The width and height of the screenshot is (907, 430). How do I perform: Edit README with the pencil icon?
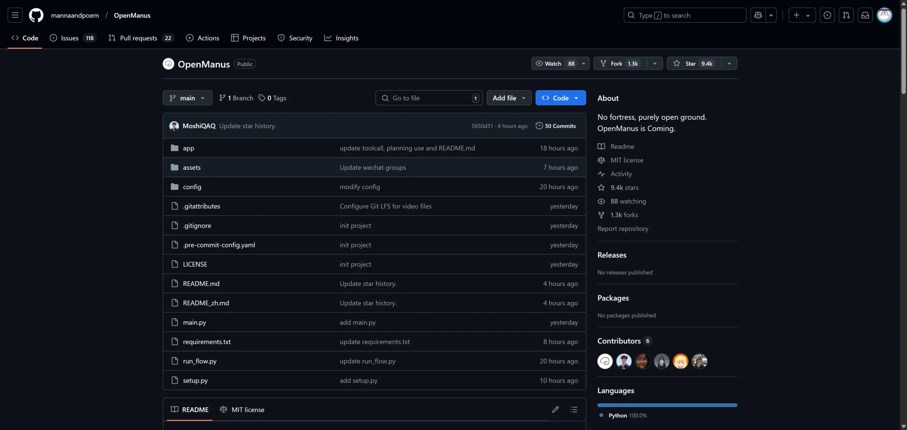click(x=555, y=409)
